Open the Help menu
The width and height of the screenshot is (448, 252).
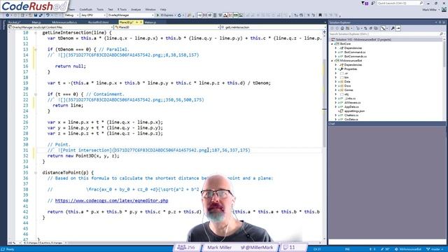[163, 9]
